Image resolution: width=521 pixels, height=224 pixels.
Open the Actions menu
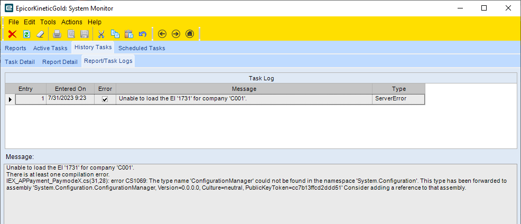(72, 22)
